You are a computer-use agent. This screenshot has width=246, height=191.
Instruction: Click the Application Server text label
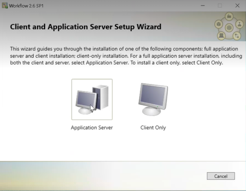pos(92,128)
